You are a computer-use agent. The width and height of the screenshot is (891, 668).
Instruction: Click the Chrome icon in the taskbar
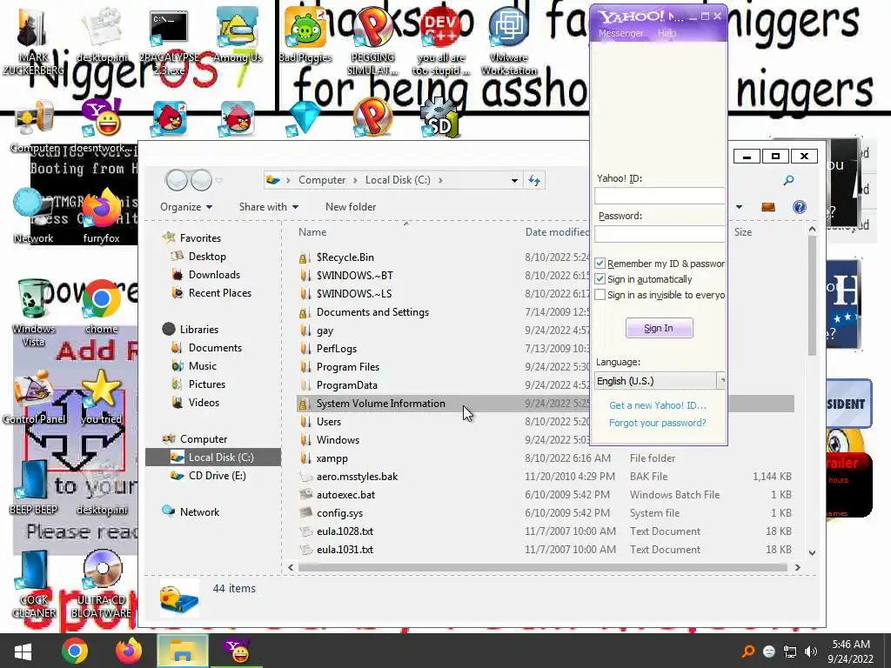[75, 651]
